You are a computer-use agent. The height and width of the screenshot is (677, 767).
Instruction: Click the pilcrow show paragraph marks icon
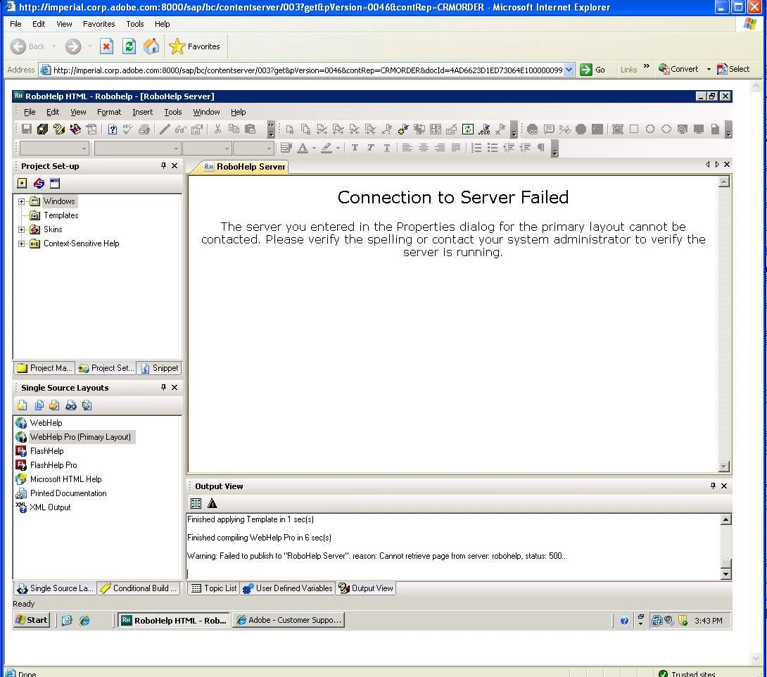541,147
